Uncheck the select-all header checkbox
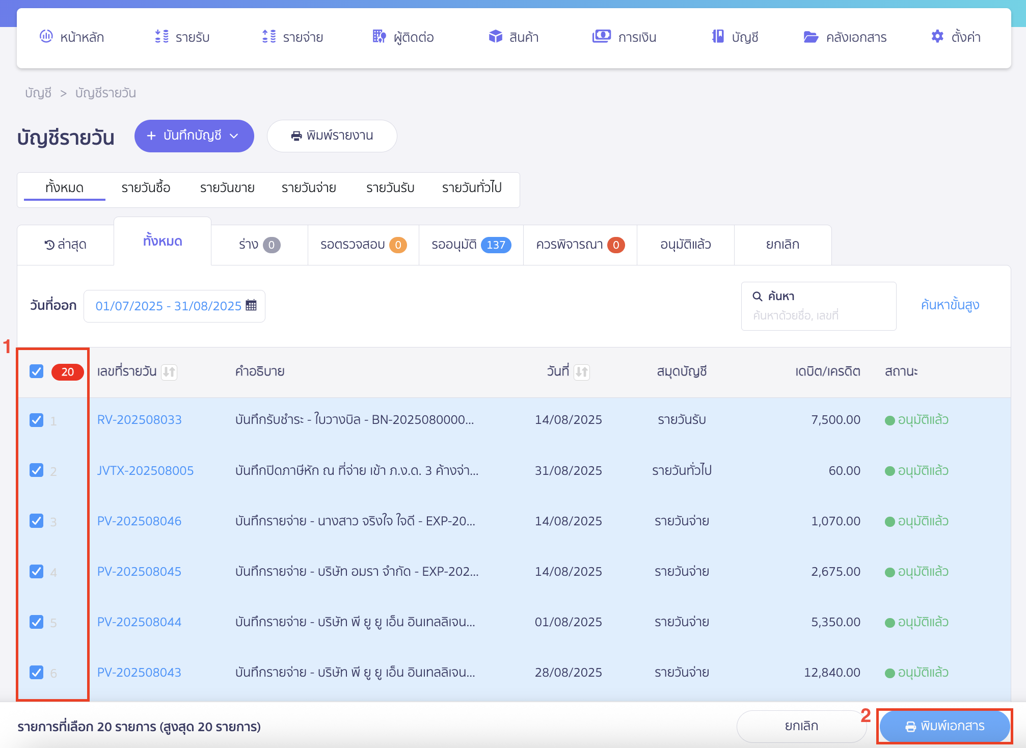Image resolution: width=1026 pixels, height=748 pixels. pyautogui.click(x=36, y=371)
